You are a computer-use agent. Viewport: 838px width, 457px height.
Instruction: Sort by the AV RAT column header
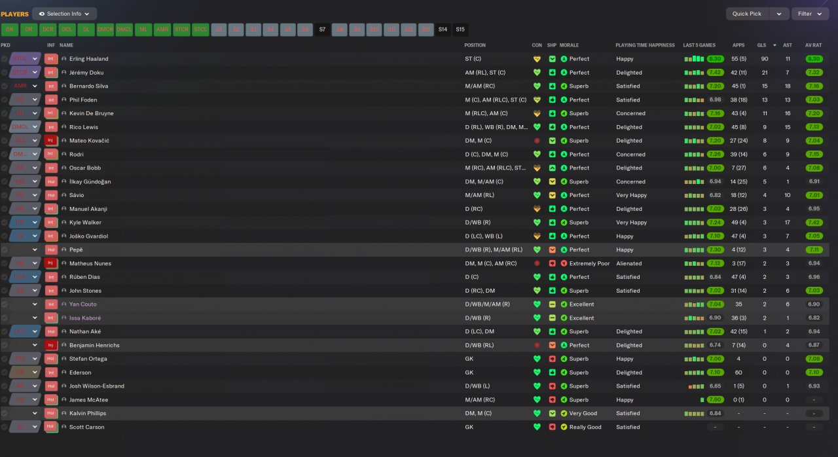tap(813, 45)
